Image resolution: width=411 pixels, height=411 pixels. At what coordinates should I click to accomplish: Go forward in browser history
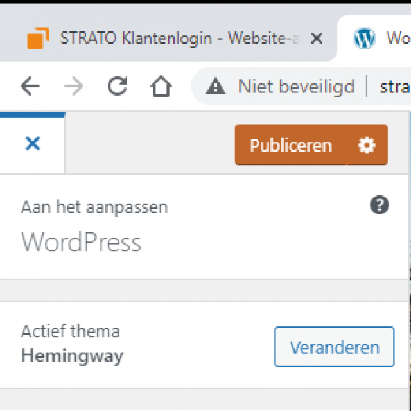point(74,86)
